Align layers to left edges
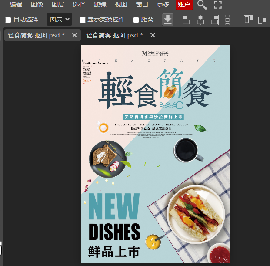Viewport: 270px width, 266px height. 185,20
